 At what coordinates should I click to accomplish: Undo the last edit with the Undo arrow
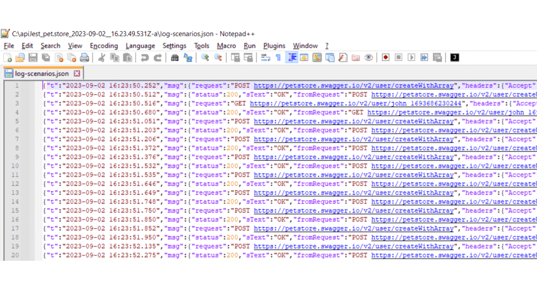[x=145, y=58]
